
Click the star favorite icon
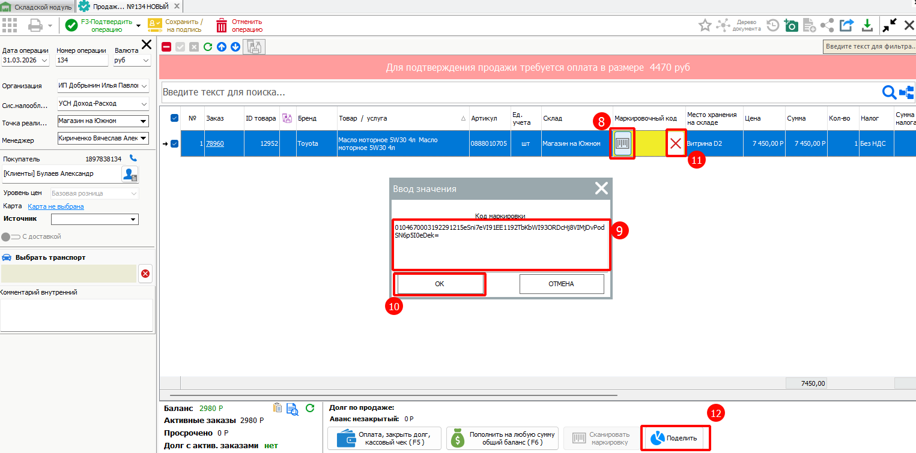[x=705, y=25]
